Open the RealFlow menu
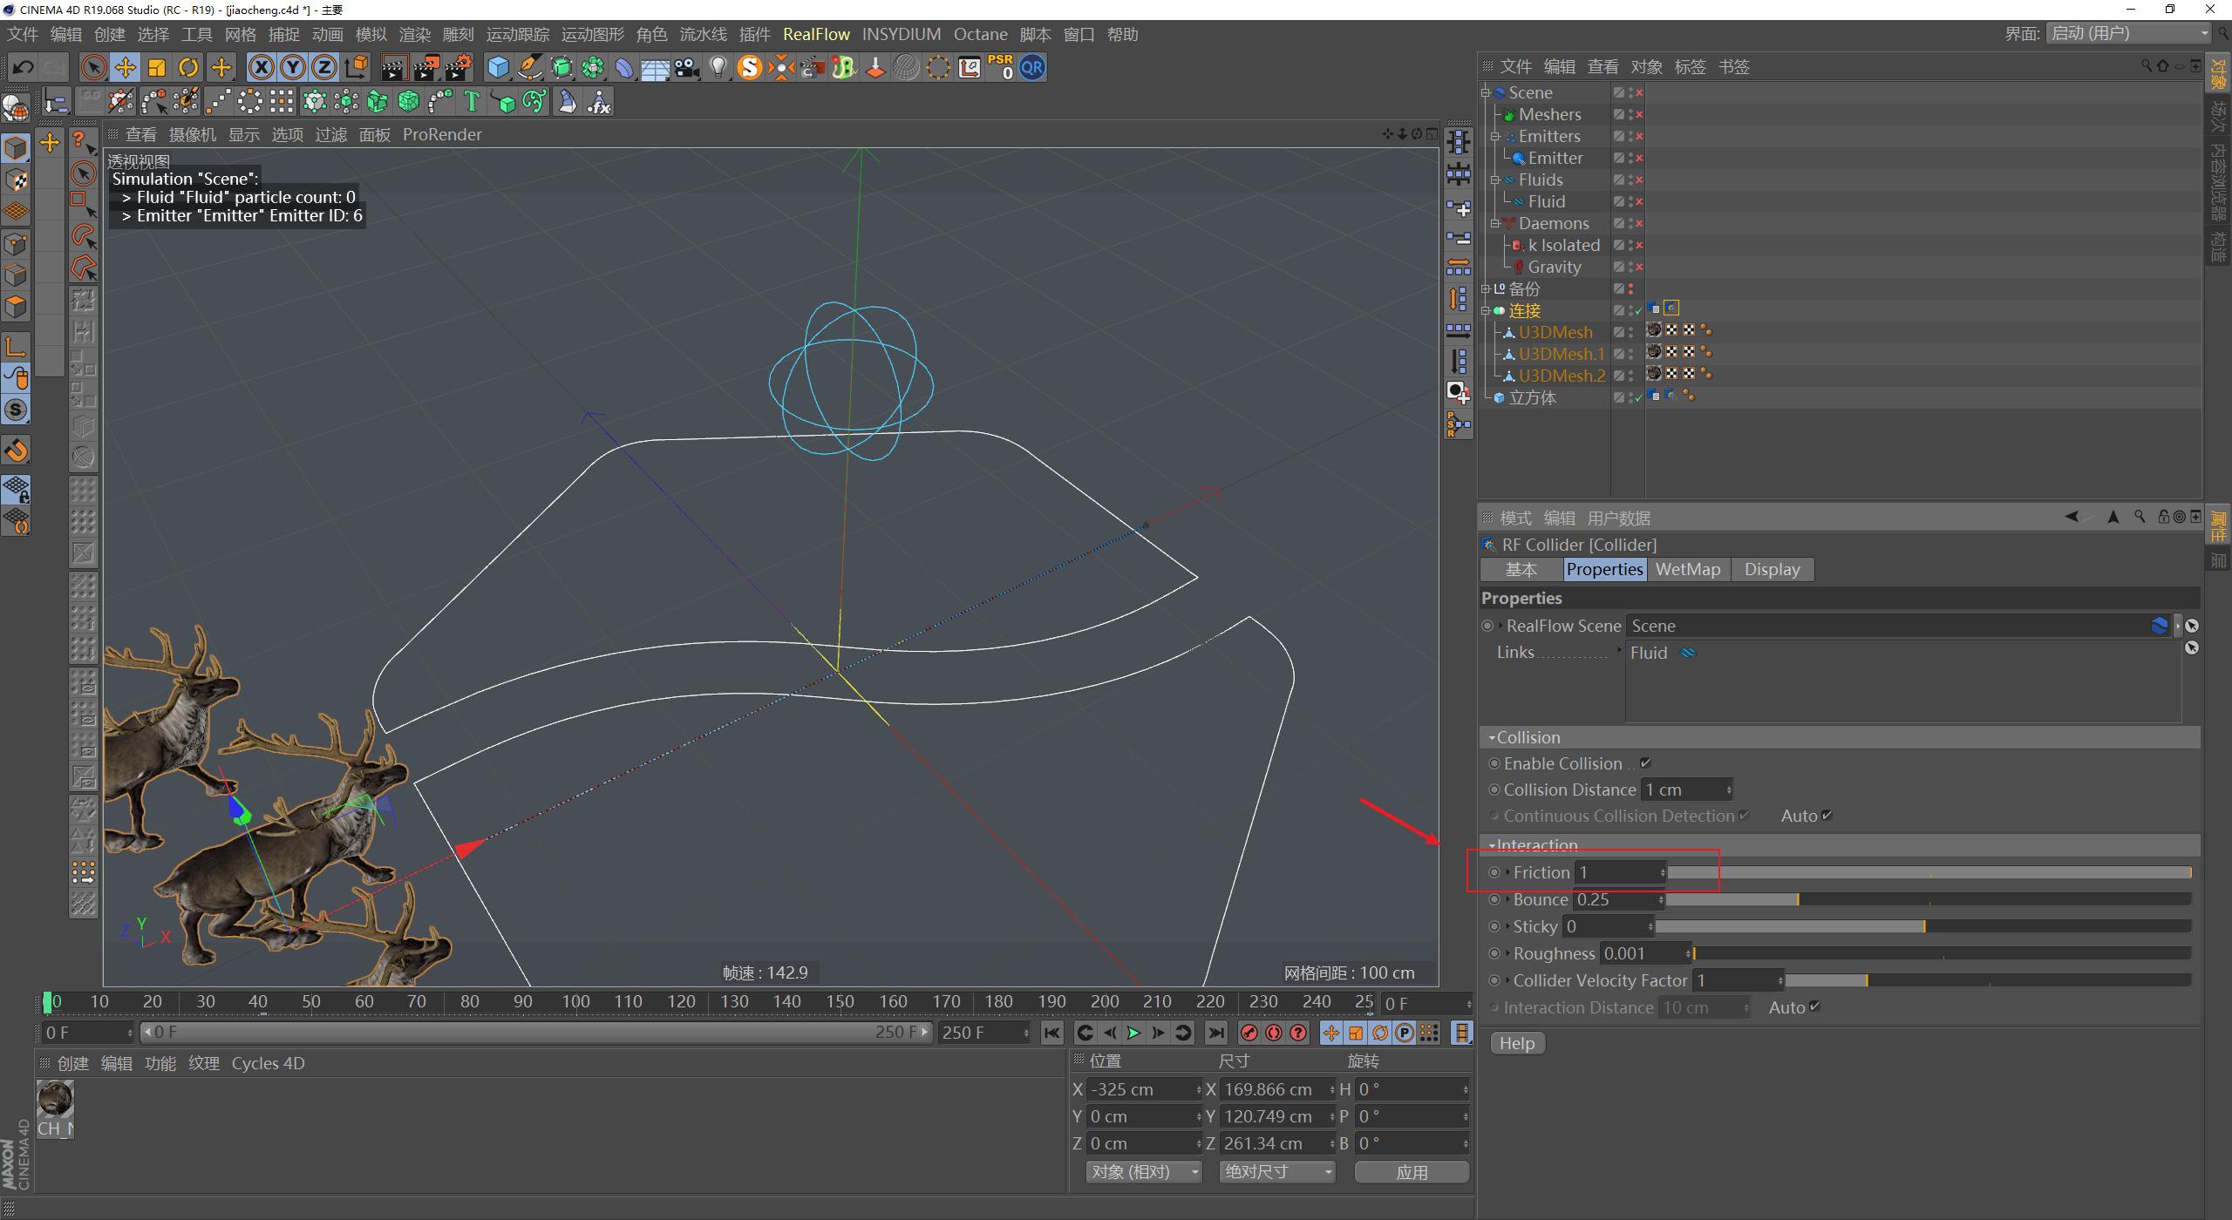The height and width of the screenshot is (1220, 2232). 816,34
